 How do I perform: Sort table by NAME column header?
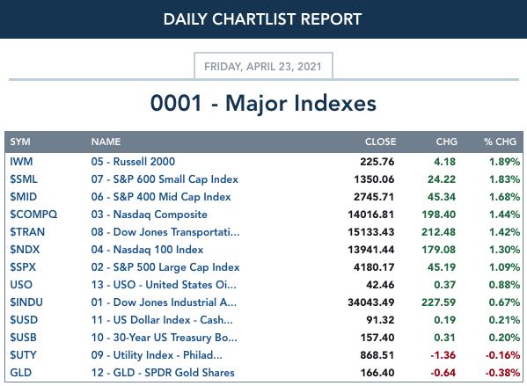[106, 142]
